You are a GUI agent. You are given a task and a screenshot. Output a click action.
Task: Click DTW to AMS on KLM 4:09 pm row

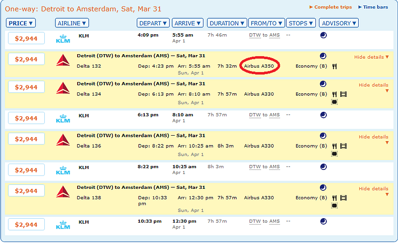tap(264, 35)
